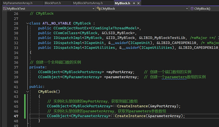This screenshot has width=219, height=127.
Task: Pin the MyBlock.h tab
Action: pyautogui.click(x=134, y=3)
